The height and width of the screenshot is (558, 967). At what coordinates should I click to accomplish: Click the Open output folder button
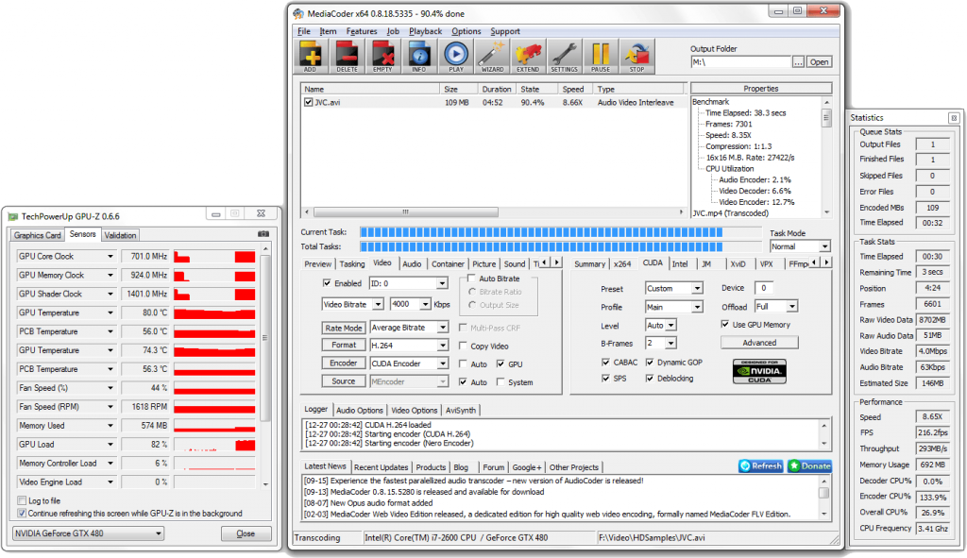[x=819, y=61]
